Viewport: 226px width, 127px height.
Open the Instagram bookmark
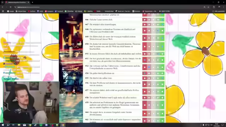coord(49,11)
